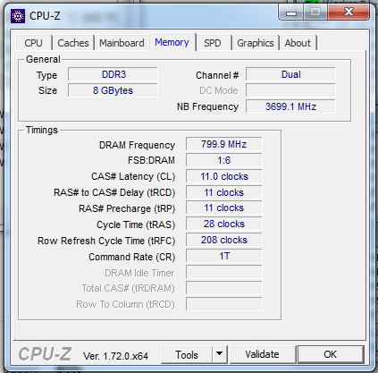Show the About tab
The width and height of the screenshot is (378, 373).
(298, 43)
